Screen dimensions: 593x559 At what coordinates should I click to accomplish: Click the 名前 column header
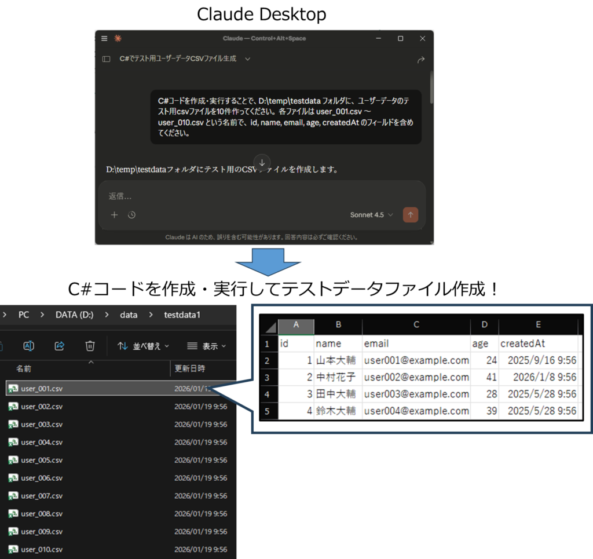pos(24,368)
